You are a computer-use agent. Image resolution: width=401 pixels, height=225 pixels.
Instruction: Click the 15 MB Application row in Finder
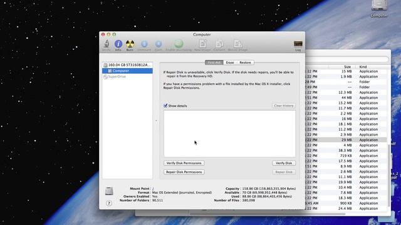click(346, 71)
